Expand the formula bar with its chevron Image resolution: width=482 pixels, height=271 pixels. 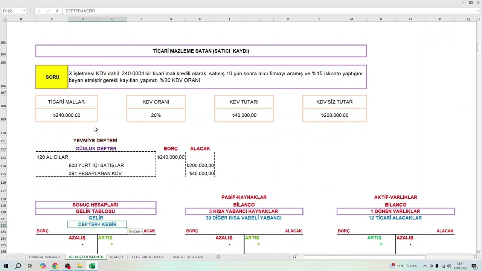[x=479, y=11]
